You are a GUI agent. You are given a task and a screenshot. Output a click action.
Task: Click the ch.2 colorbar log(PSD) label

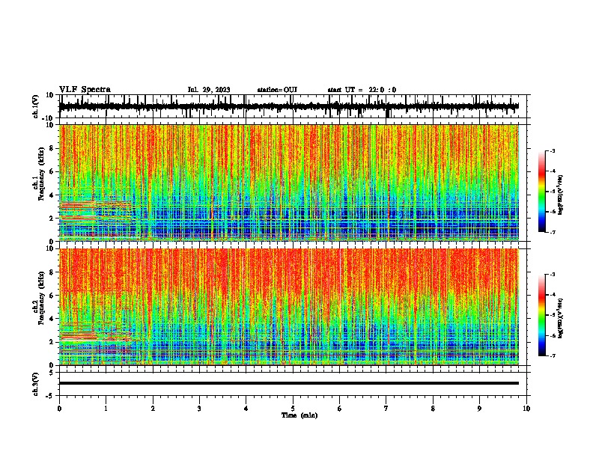[560, 318]
